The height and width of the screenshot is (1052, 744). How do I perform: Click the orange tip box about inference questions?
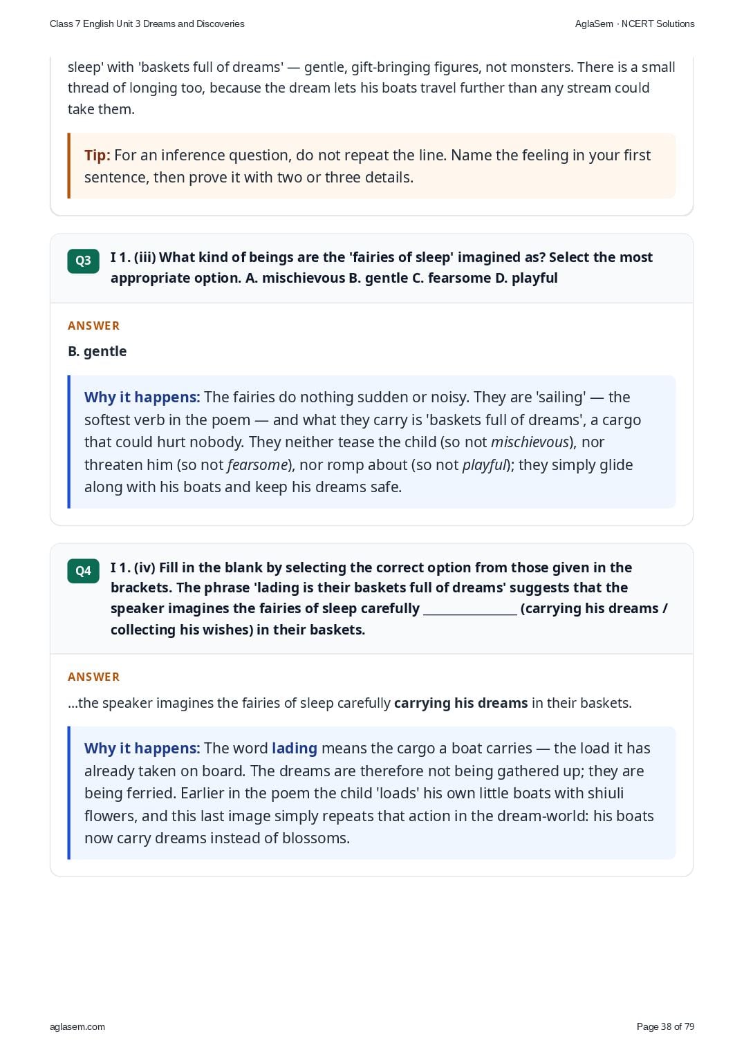point(372,166)
